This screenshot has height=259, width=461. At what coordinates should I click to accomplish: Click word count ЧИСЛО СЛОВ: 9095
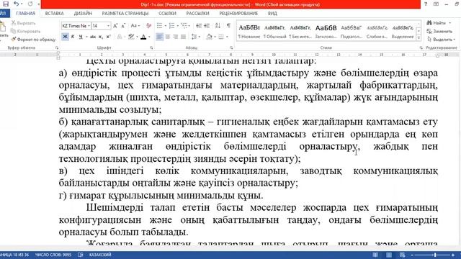(53, 255)
